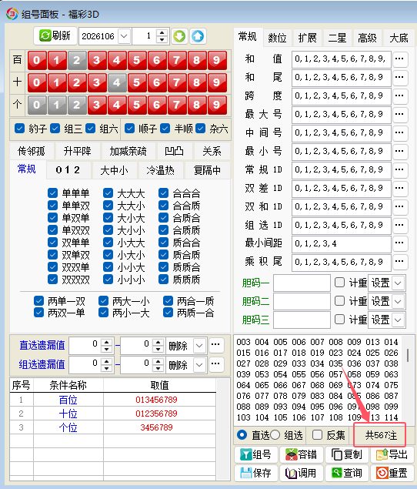Click the 容错 button
Viewport: 417px width, 489px height.
point(302,454)
